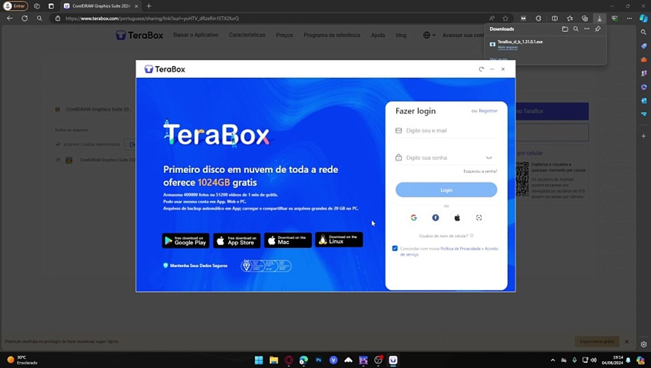This screenshot has width=651, height=368.
Task: Click the refresh icon in TeraBox title bar
Action: 481,69
